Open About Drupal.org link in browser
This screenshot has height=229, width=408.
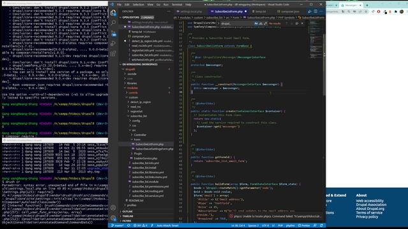(x=370, y=209)
